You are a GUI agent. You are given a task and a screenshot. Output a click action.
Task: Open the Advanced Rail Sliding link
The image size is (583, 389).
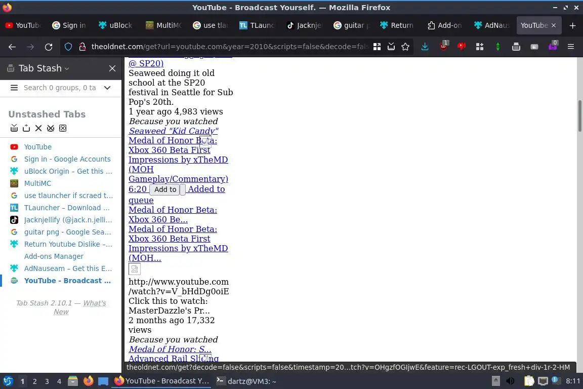point(174,359)
